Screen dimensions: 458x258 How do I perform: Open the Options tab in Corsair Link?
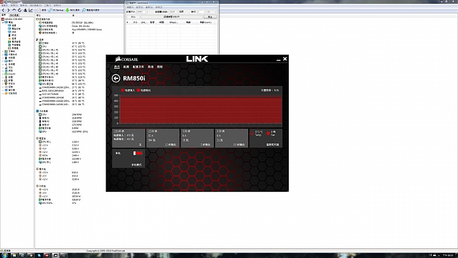[x=150, y=67]
